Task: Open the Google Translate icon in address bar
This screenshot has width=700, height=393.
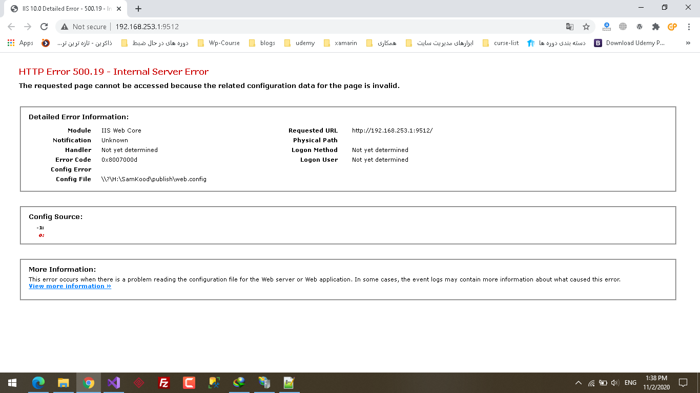Action: (570, 27)
